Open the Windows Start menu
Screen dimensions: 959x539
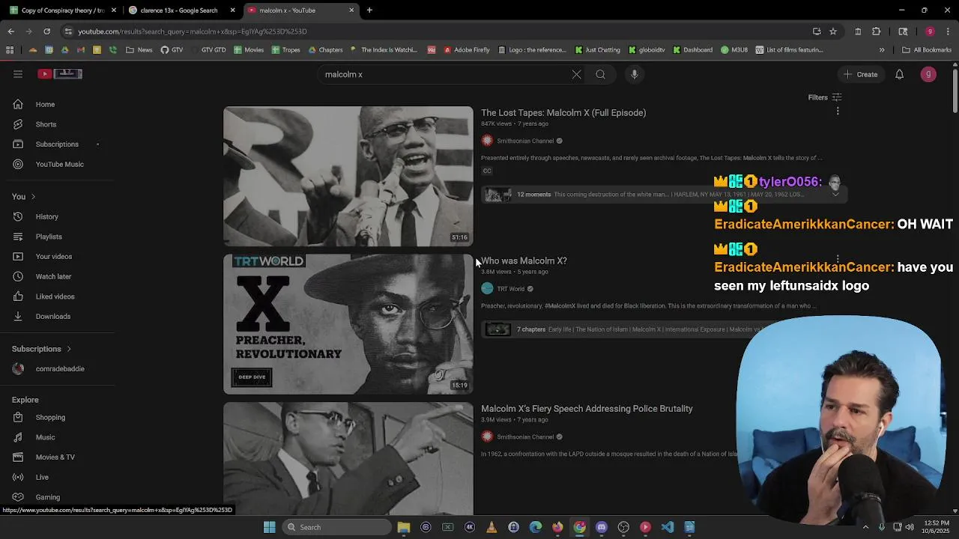click(270, 527)
